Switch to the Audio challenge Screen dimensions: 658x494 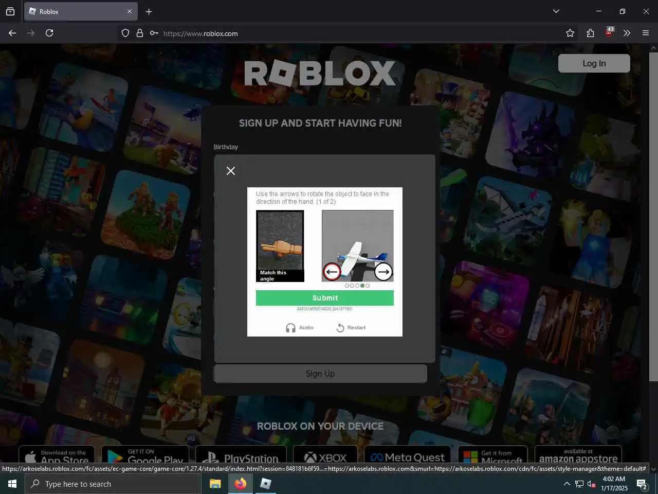300,328
